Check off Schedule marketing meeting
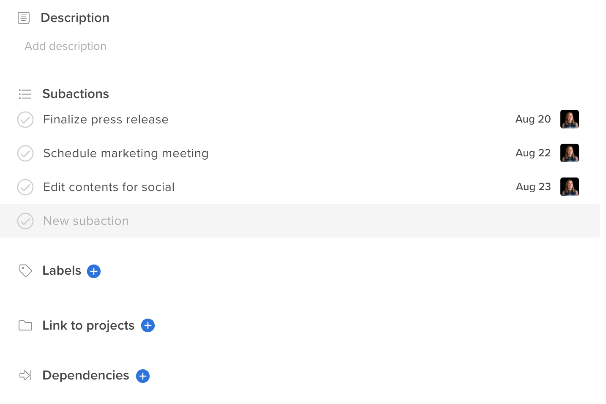This screenshot has height=404, width=606. tap(25, 153)
